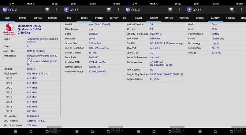
Task: Select battery level '86 %'
Action: point(214,29)
